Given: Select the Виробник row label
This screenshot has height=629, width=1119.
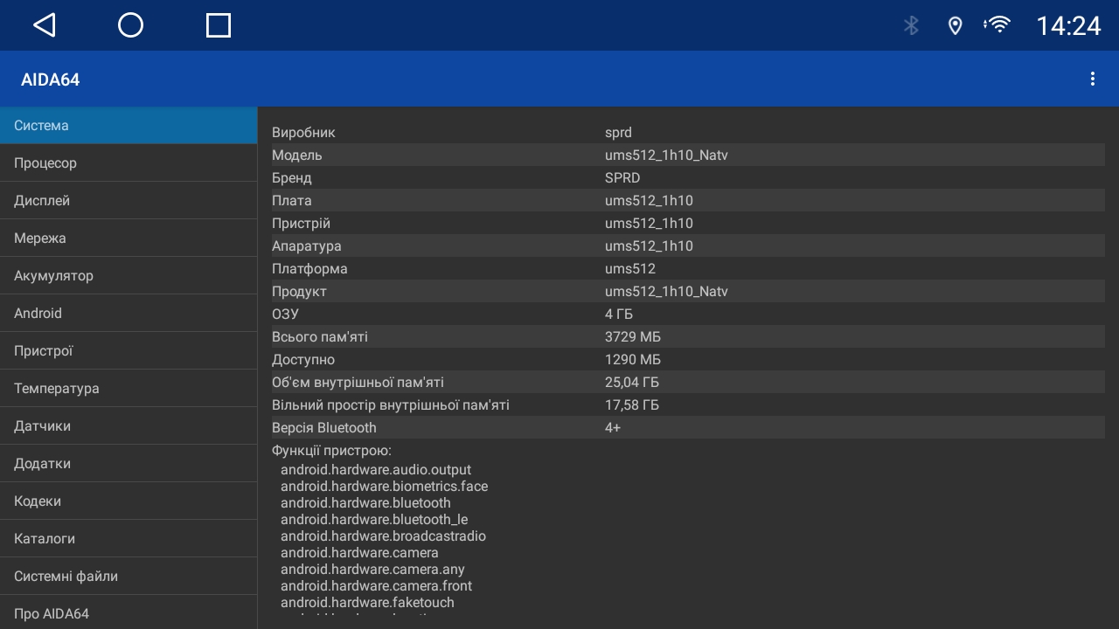Looking at the screenshot, I should click(303, 133).
